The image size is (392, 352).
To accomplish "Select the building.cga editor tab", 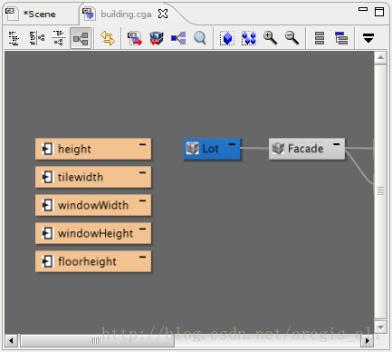I will point(126,15).
